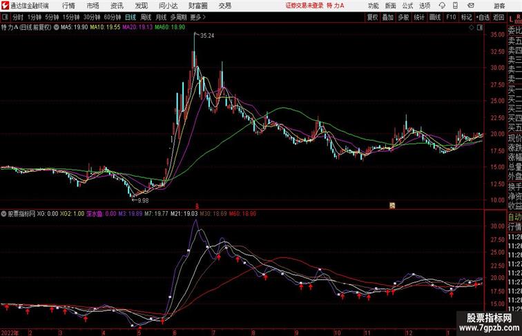The width and height of the screenshot is (522, 336).
Task: Open the 市场 menu
Action: click(93, 6)
